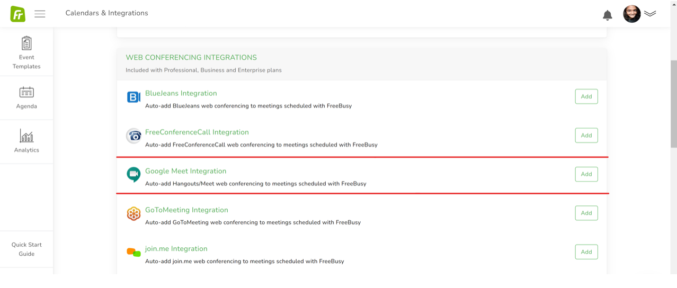Click the FreeConferenceCall phone icon
The width and height of the screenshot is (677, 288).
point(133,136)
